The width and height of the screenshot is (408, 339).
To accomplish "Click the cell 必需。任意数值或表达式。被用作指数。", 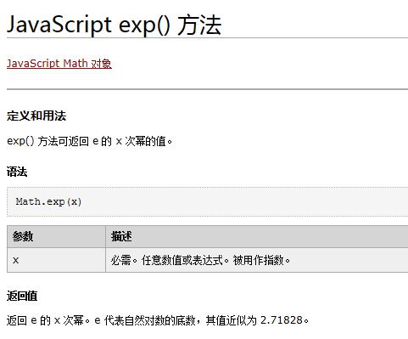I will pyautogui.click(x=257, y=260).
